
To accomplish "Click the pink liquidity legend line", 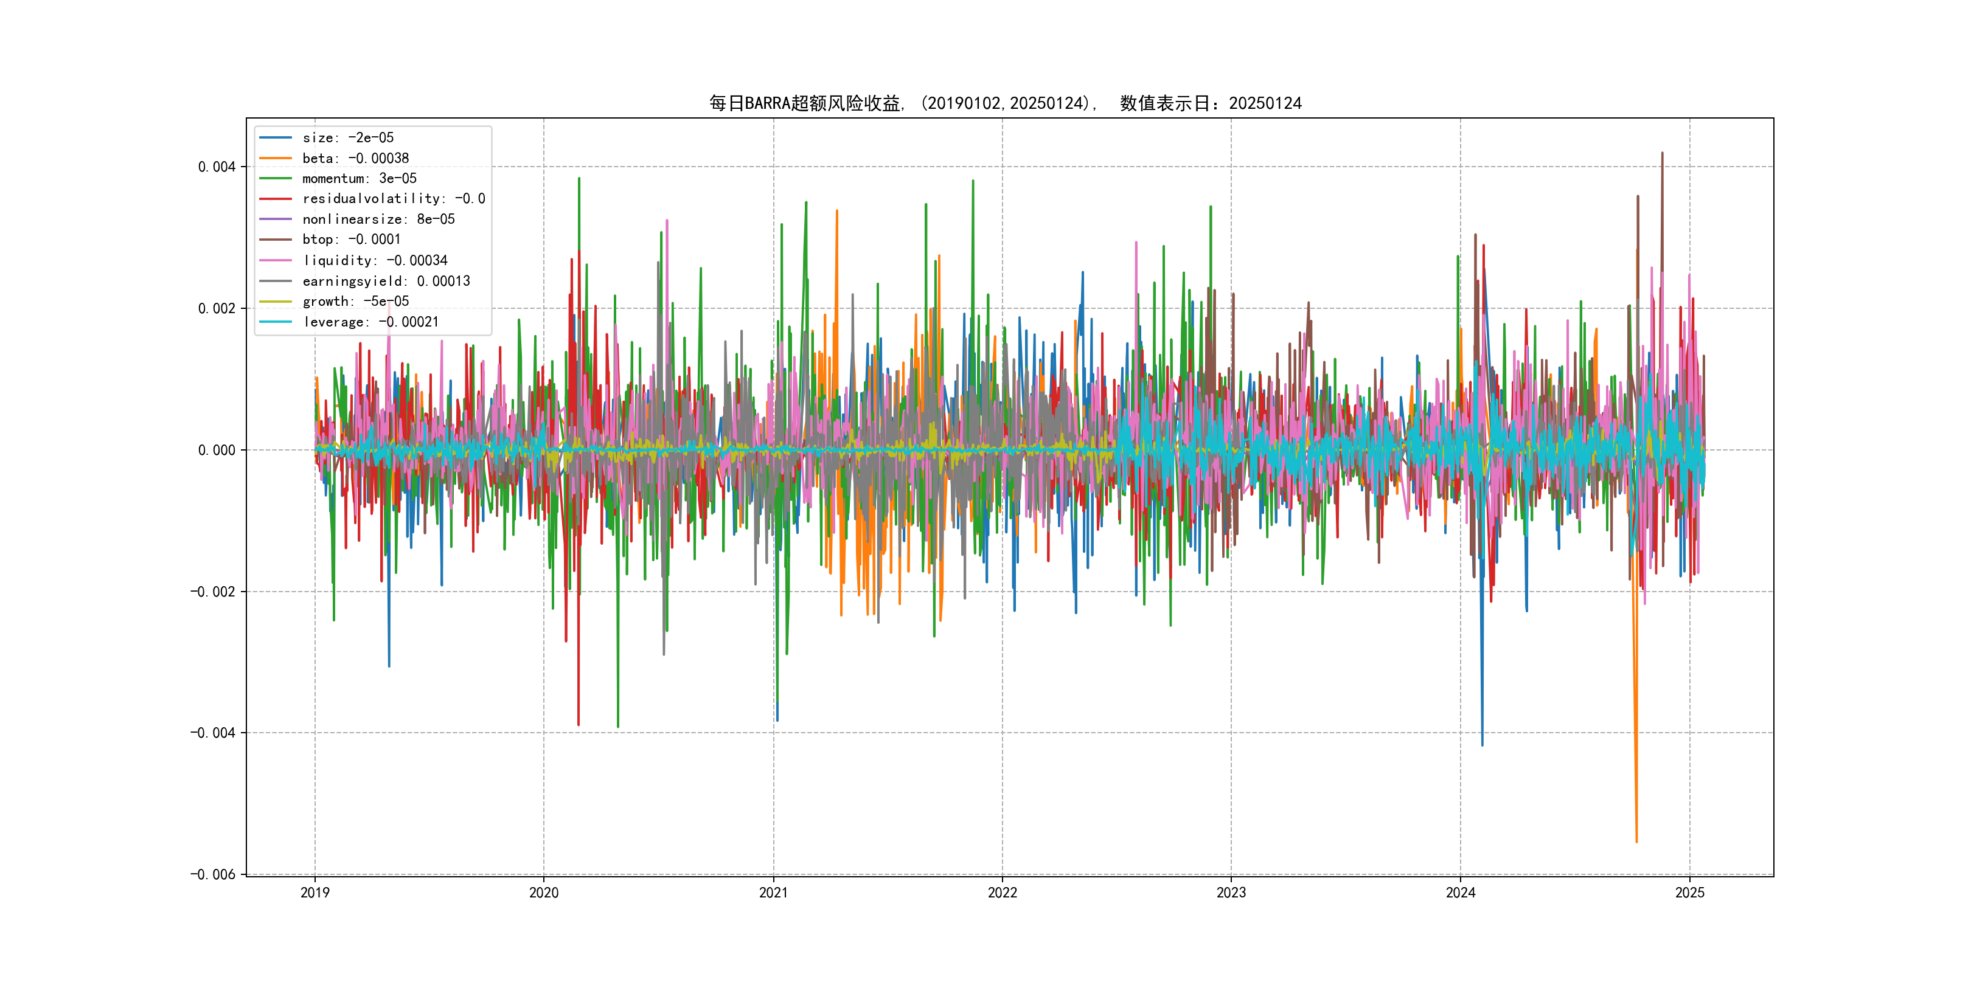I will pyautogui.click(x=276, y=261).
